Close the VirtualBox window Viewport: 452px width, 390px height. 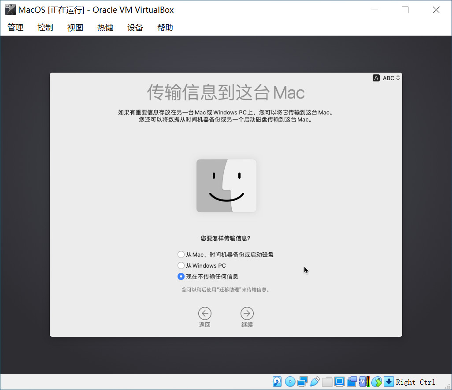point(436,10)
